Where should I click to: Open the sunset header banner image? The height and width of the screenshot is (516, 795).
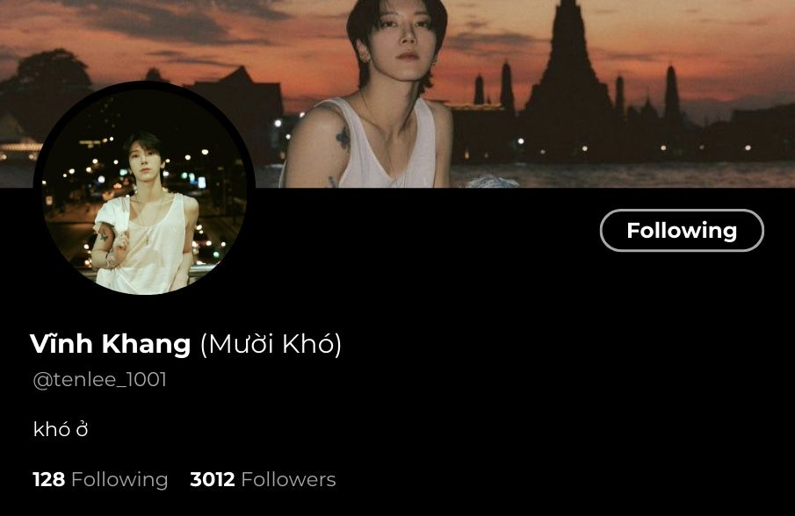pos(397,94)
